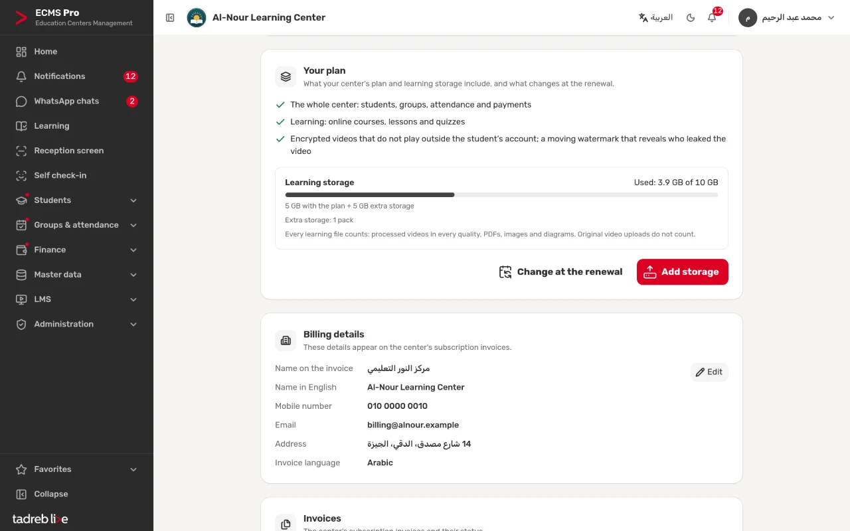The image size is (850, 531).
Task: Click the Billing details building icon
Action: 286,341
